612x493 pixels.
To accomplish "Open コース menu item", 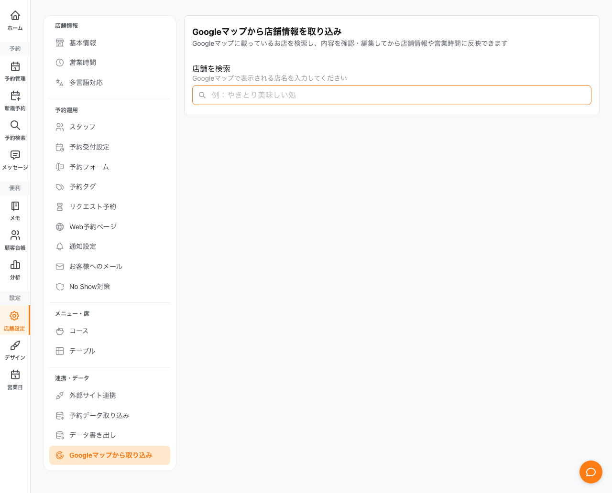I will click(109, 331).
